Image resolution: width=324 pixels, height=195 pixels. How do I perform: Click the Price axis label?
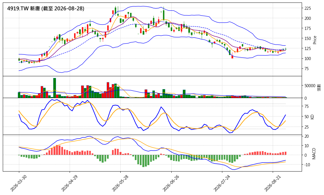coord(315,40)
